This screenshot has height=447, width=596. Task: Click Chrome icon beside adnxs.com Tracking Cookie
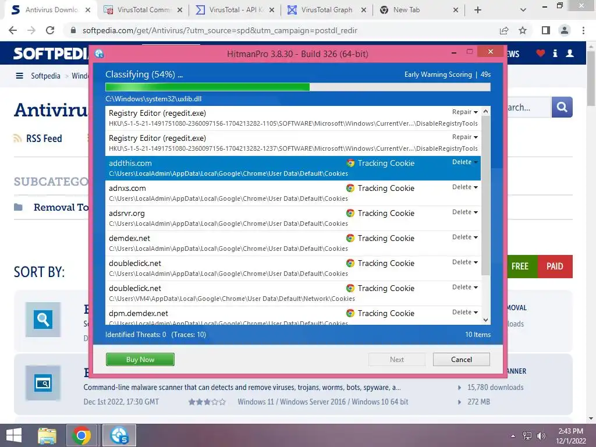pyautogui.click(x=350, y=188)
